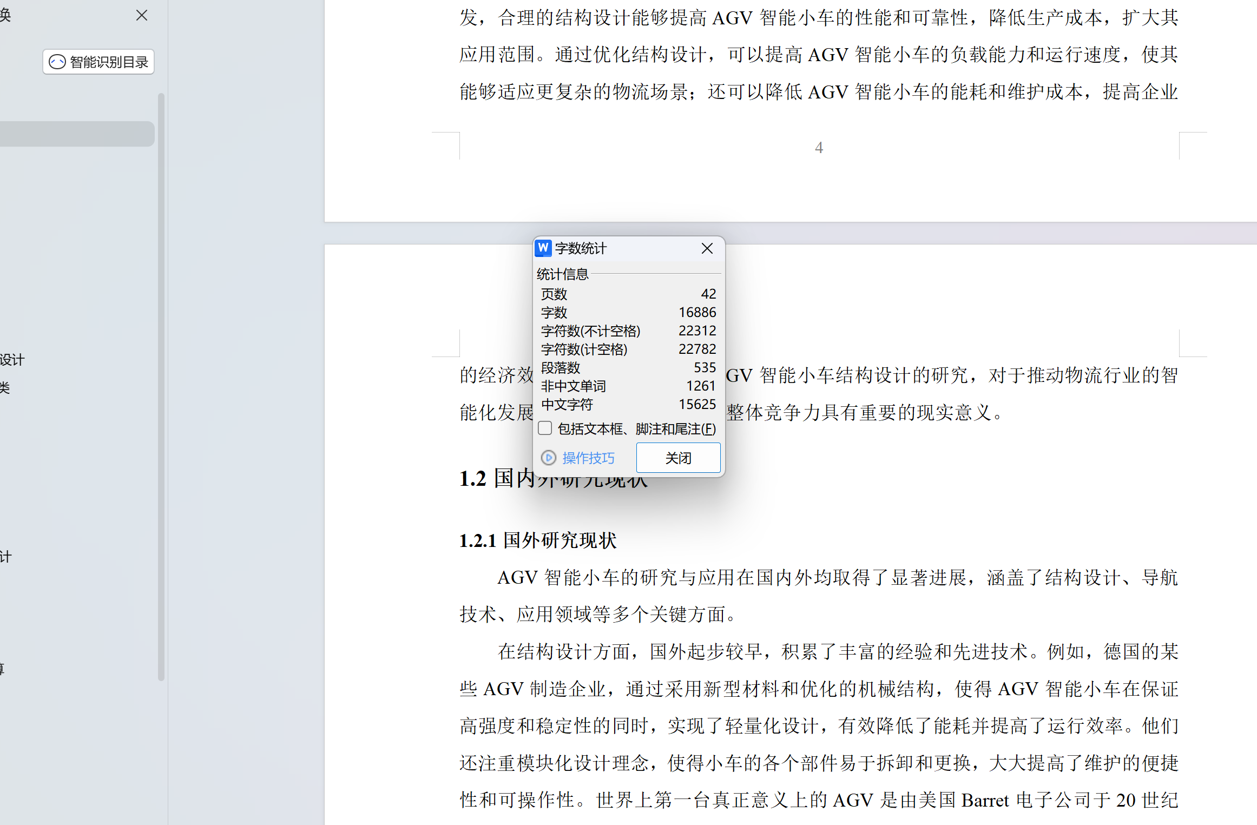1257x825 pixels.
Task: Click the 中文字符 value 15625
Action: [x=697, y=404]
